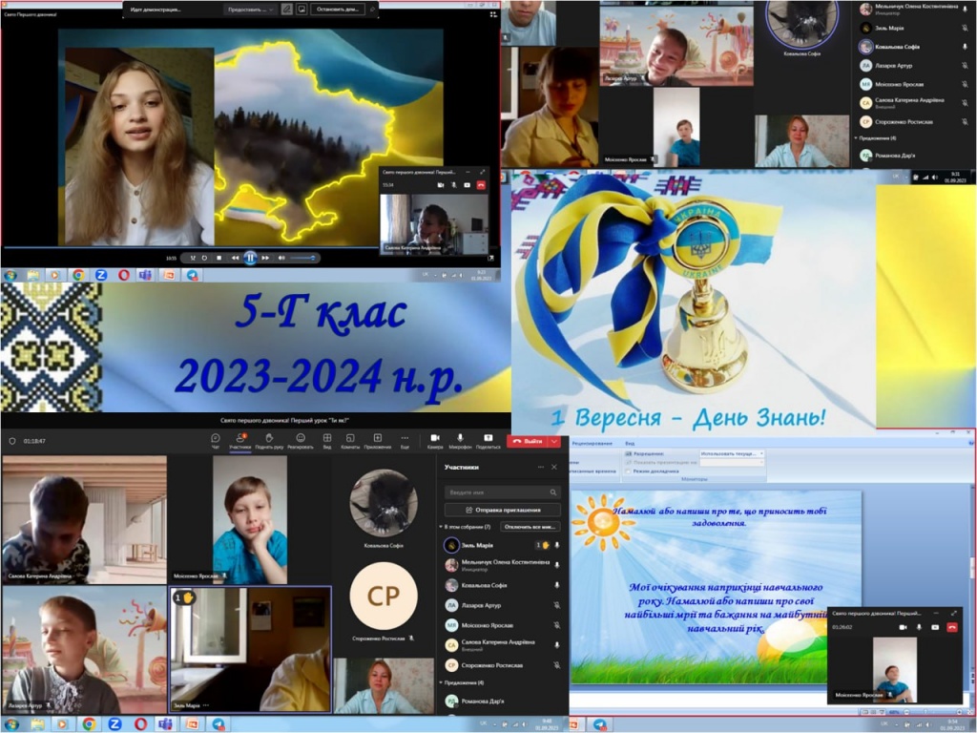Open the Вид view layout icon

(x=326, y=440)
